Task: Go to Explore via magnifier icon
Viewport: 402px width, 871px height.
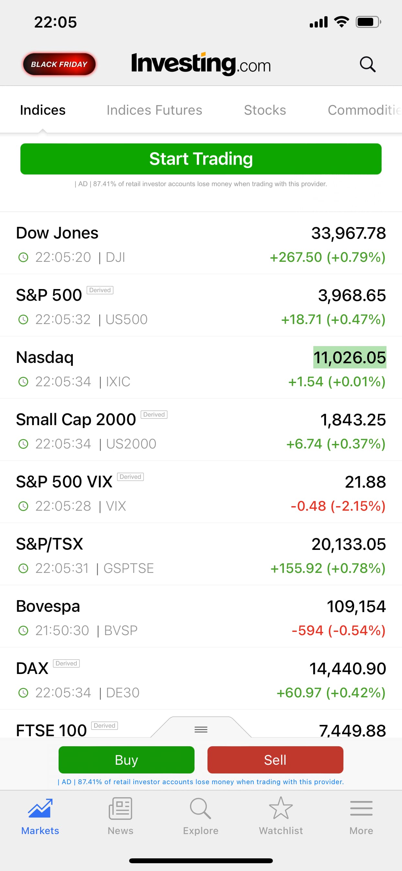Action: pyautogui.click(x=201, y=808)
